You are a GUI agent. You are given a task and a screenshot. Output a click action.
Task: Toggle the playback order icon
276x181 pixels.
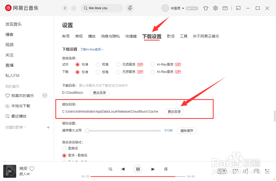[110, 169]
